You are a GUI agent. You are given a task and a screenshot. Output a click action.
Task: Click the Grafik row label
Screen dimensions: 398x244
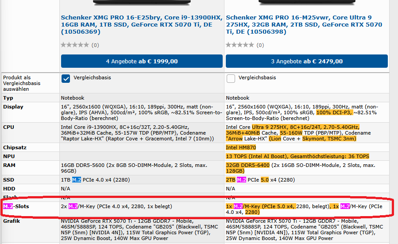click(12, 221)
